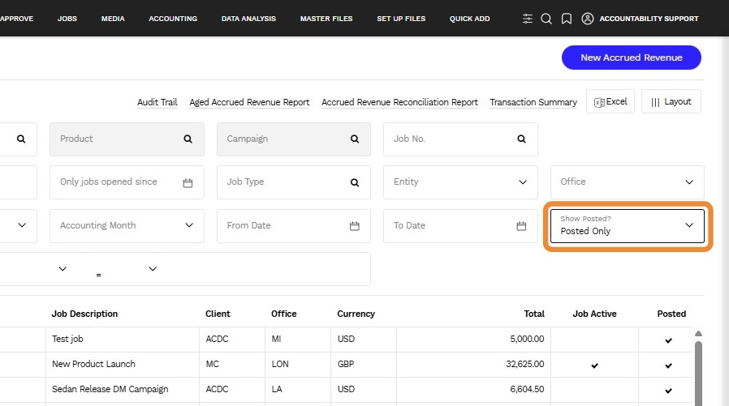Screen dimensions: 729x406
Task: Open the SET UP FILES menu
Action: pos(401,19)
